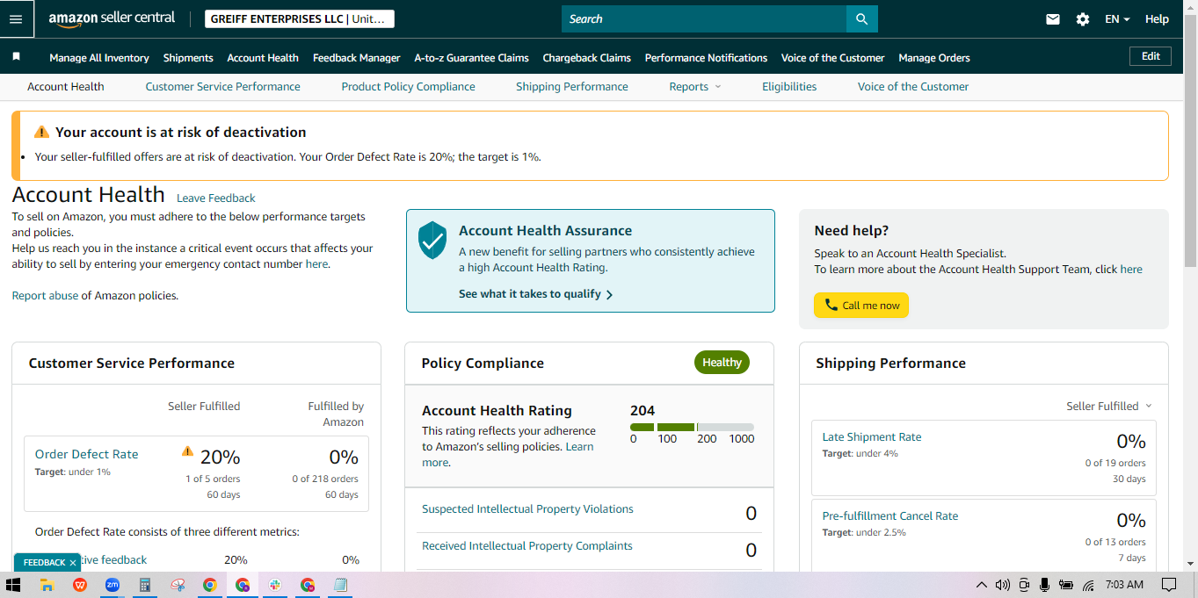This screenshot has height=598, width=1198.
Task: Open Zoom from the taskbar
Action: click(x=113, y=585)
